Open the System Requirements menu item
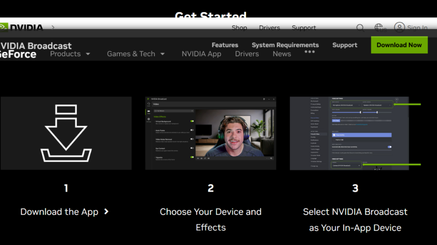 (285, 45)
